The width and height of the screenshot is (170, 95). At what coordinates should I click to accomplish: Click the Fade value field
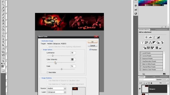point(73,66)
